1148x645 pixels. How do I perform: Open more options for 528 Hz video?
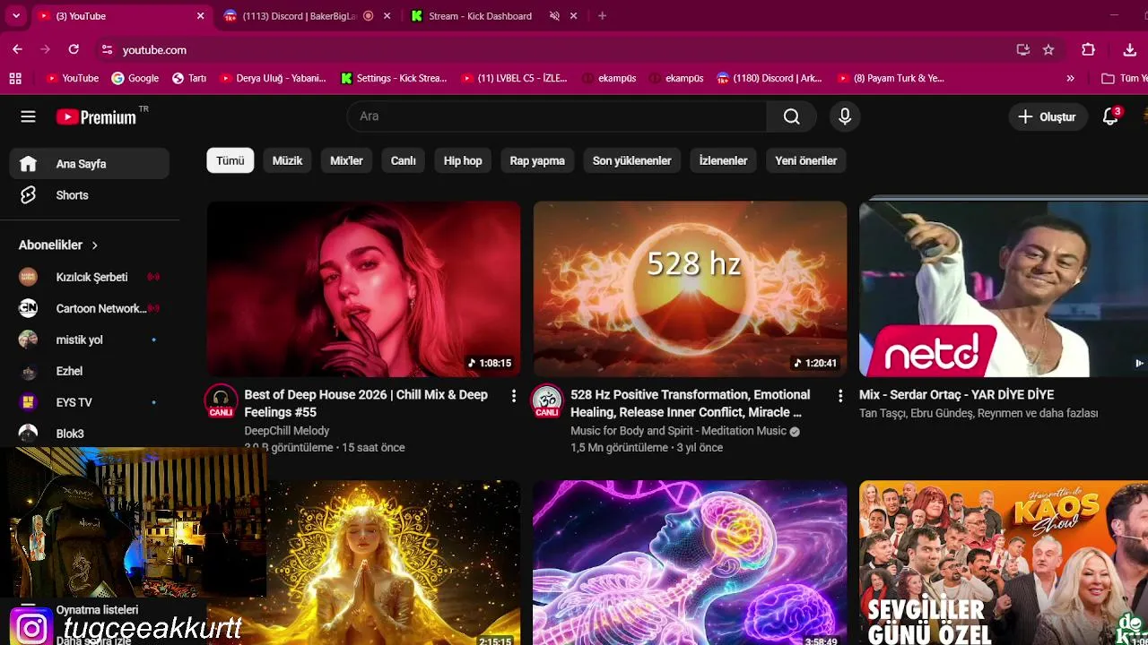pos(840,396)
